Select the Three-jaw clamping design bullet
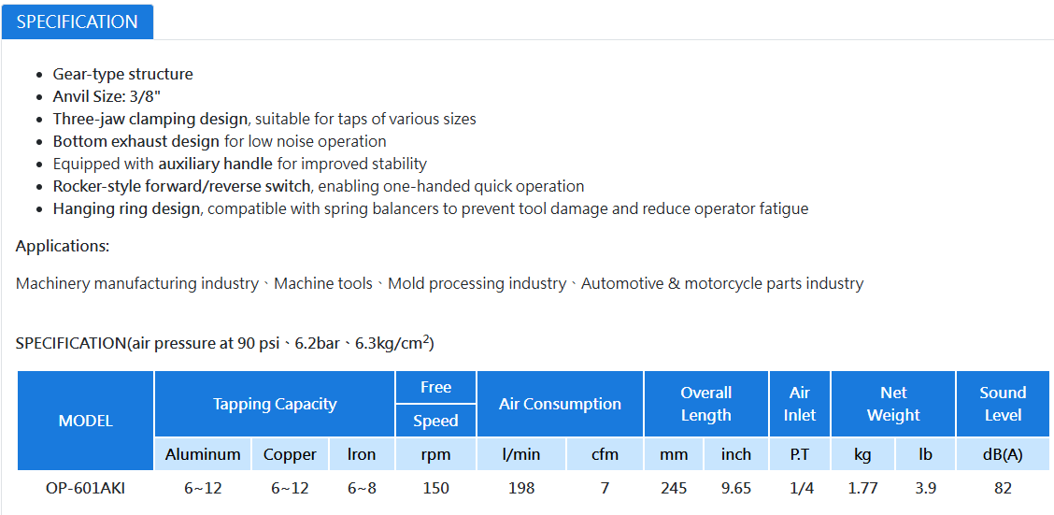This screenshot has height=515, width=1054. (264, 119)
